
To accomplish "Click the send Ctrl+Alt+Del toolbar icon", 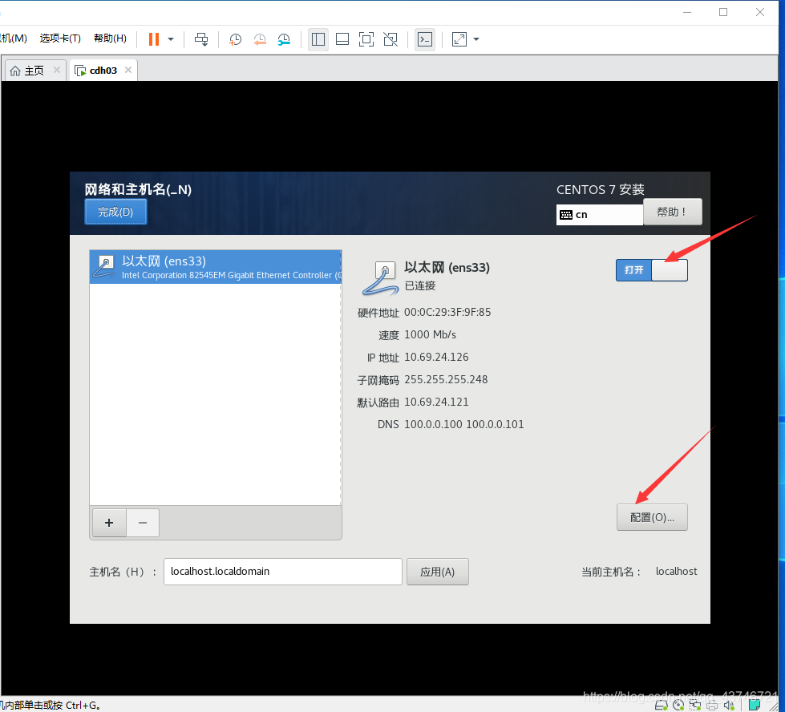I will click(x=201, y=39).
